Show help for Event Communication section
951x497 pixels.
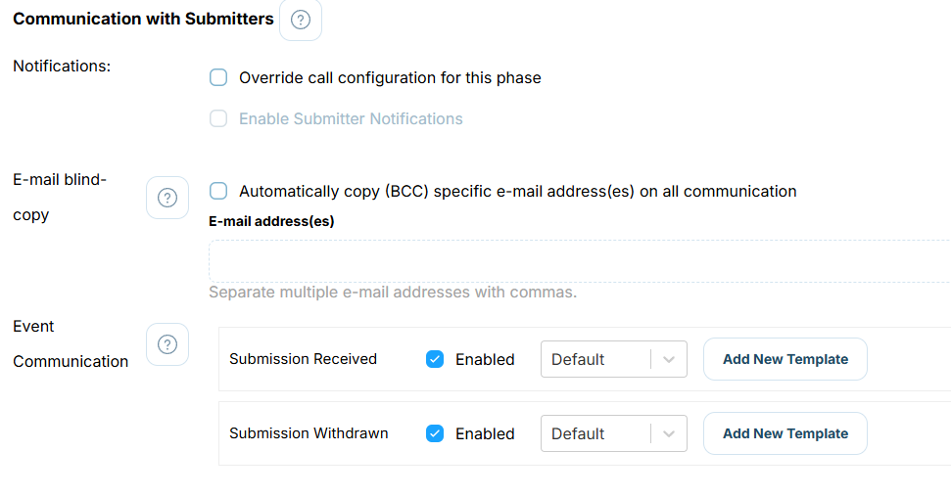(167, 344)
